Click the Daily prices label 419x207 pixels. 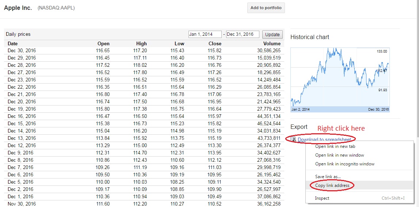[18, 34]
